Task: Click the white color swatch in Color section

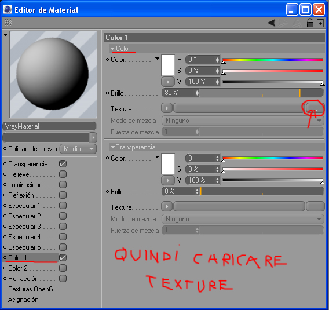Action: [168, 65]
